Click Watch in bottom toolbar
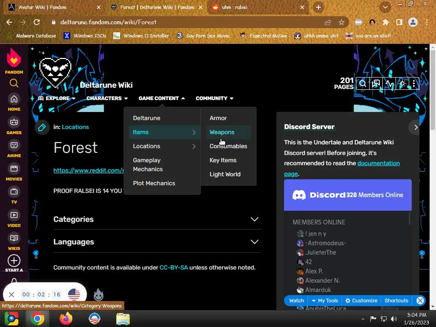Viewport: 436px width, 327px height. [x=296, y=301]
